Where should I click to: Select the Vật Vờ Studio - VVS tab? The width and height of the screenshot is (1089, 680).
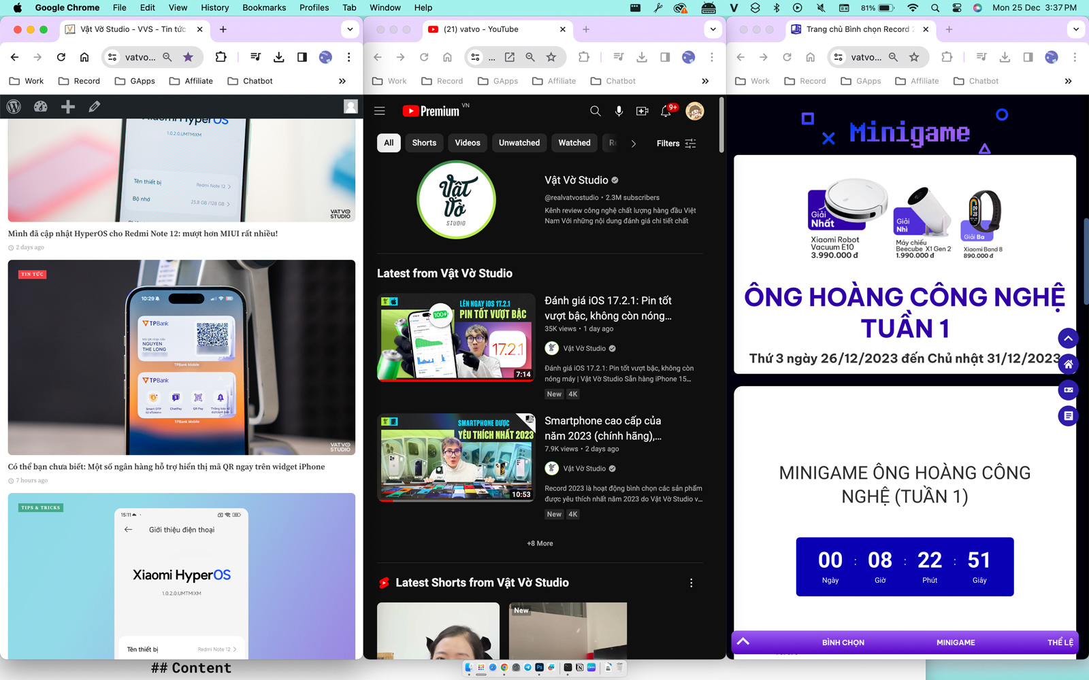(x=134, y=29)
